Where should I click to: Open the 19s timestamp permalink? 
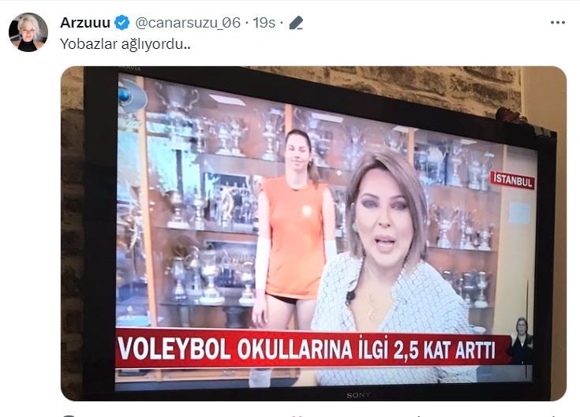pos(264,23)
